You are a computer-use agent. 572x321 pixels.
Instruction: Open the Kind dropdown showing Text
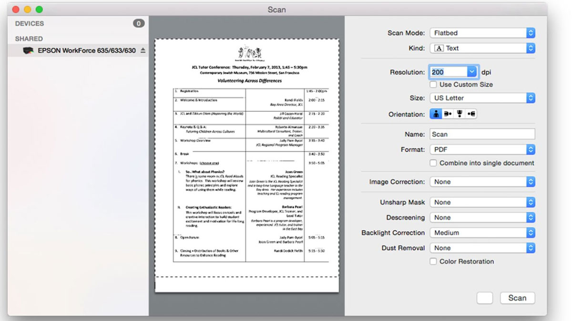(482, 48)
